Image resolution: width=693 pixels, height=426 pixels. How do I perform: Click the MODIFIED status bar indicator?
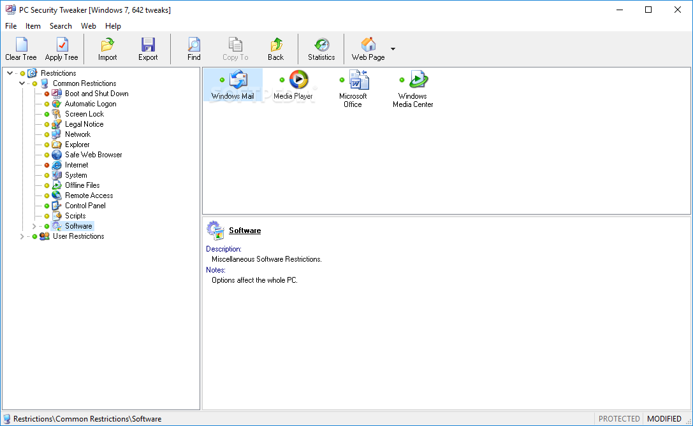(664, 418)
